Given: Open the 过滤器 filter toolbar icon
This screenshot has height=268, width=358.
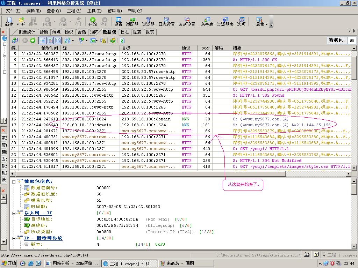Looking at the screenshot, I should [x=148, y=22].
